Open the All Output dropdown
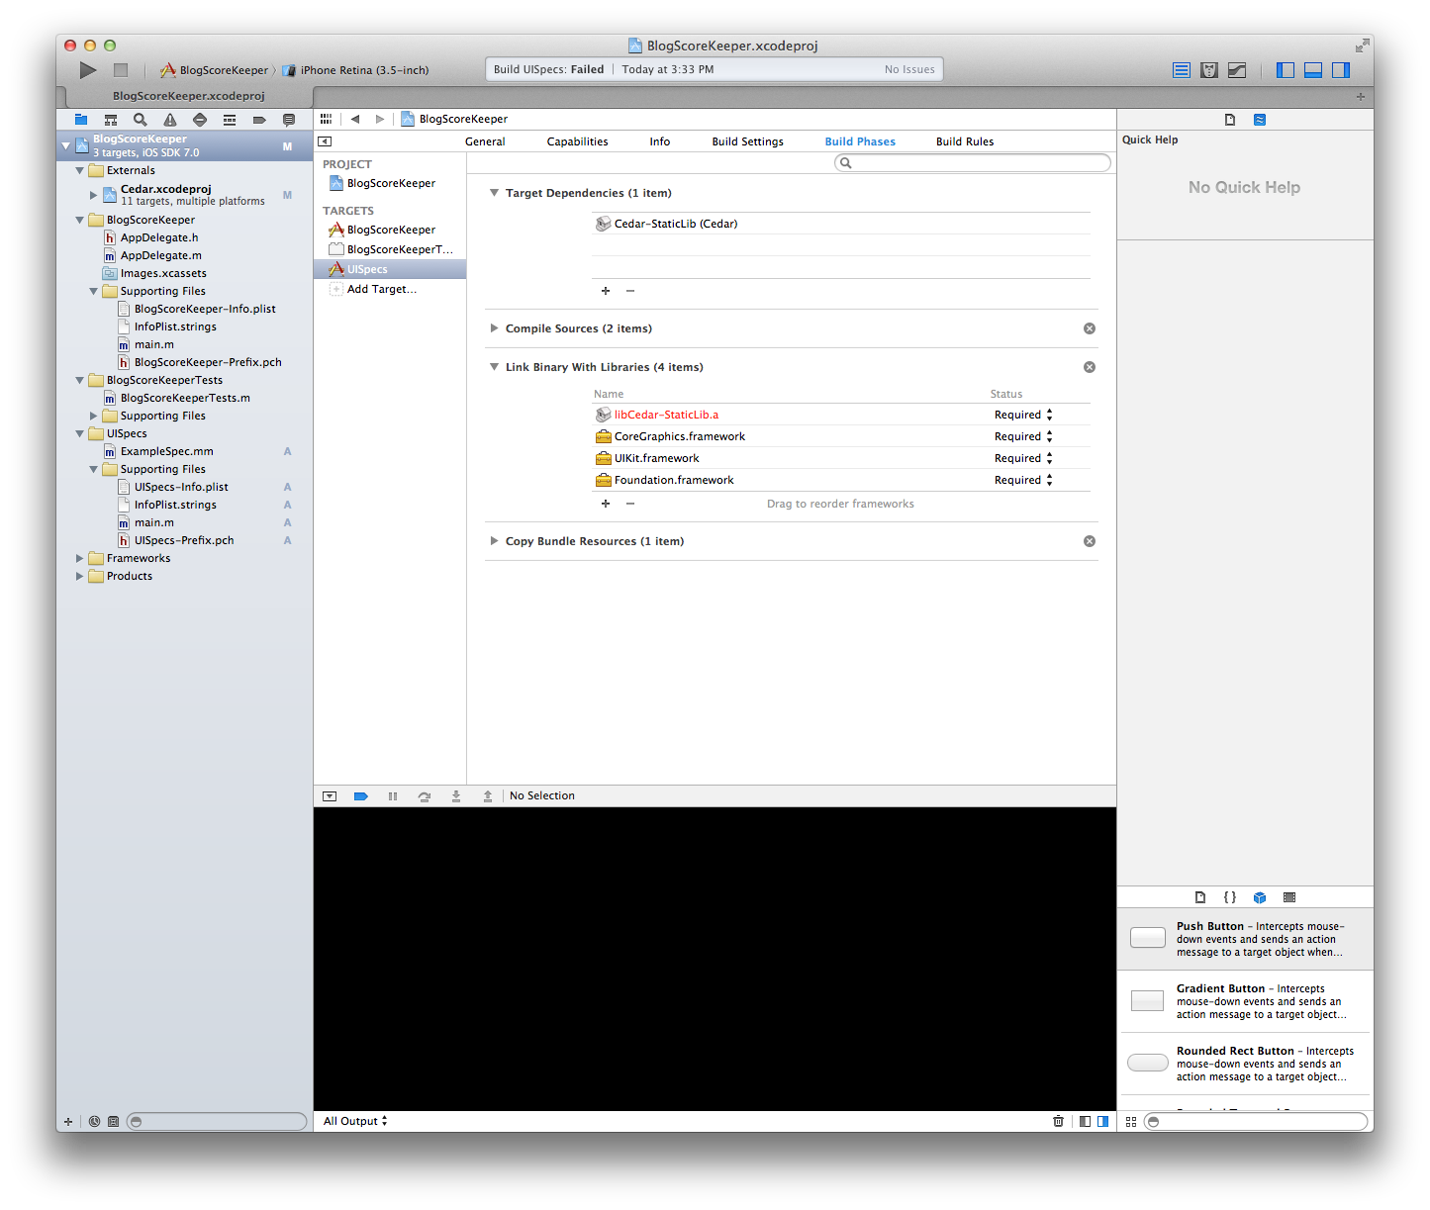The height and width of the screenshot is (1210, 1430). 355,1121
